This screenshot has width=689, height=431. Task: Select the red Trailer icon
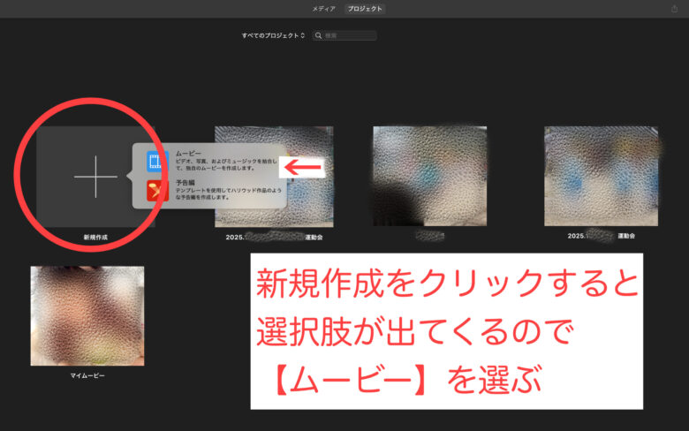click(157, 190)
